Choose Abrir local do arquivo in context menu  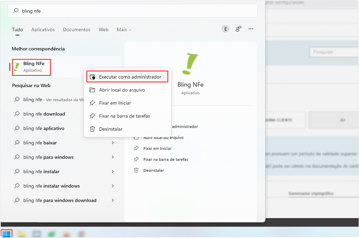pos(127,90)
